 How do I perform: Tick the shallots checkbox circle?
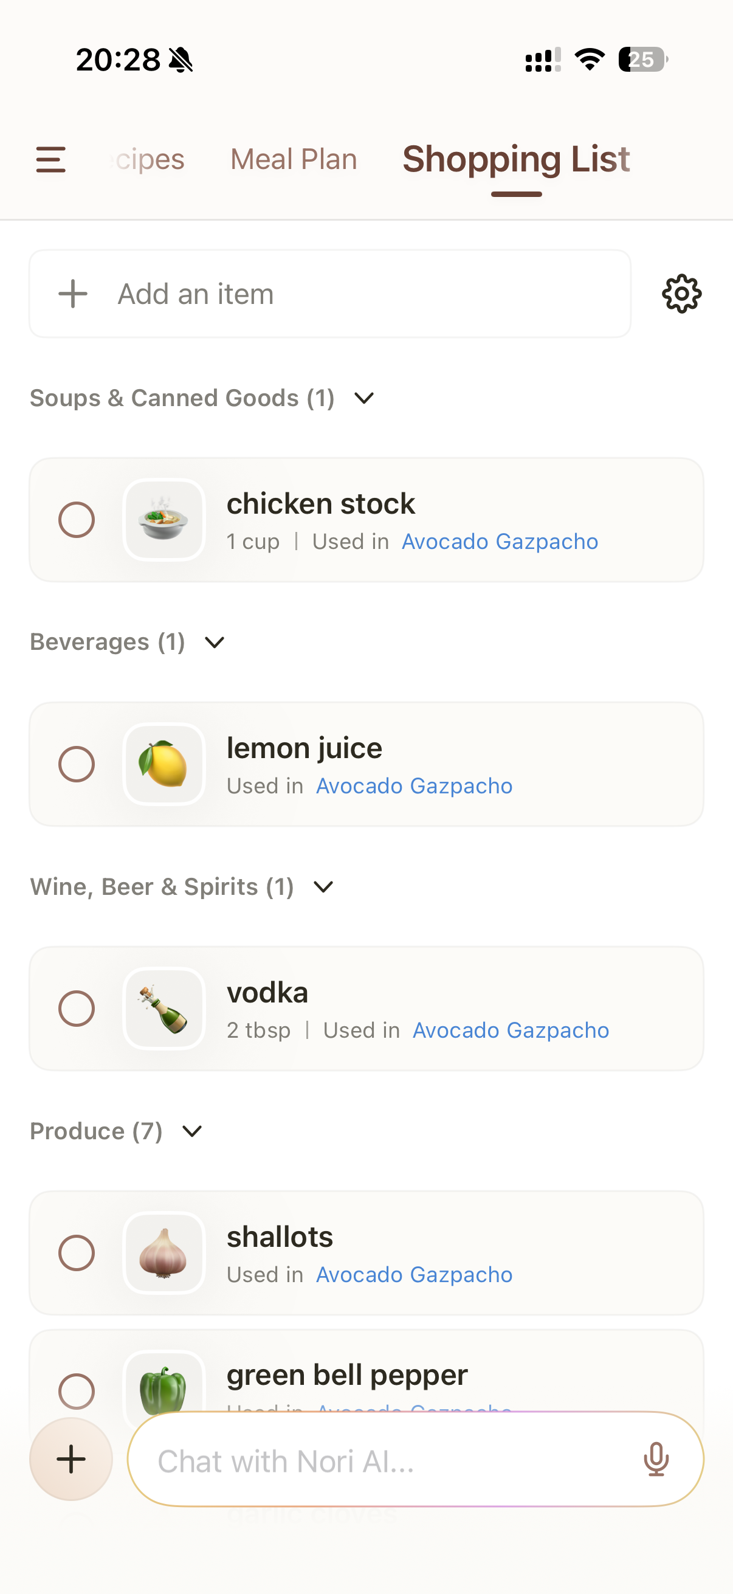click(x=77, y=1253)
